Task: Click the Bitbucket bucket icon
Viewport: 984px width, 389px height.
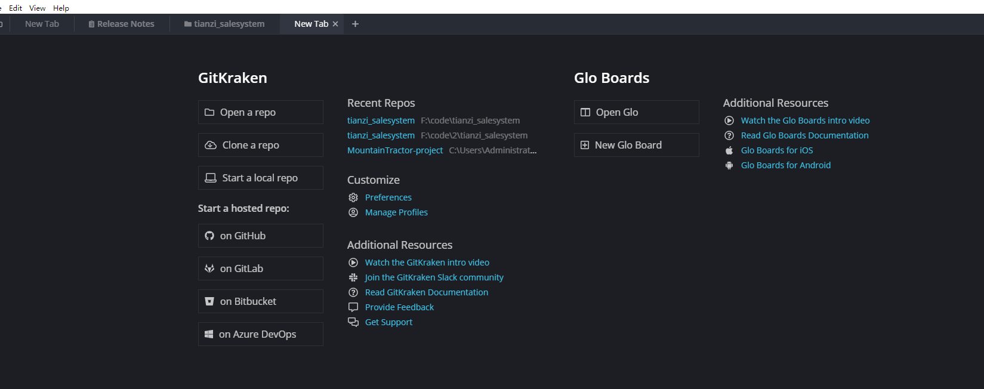Action: (x=209, y=301)
